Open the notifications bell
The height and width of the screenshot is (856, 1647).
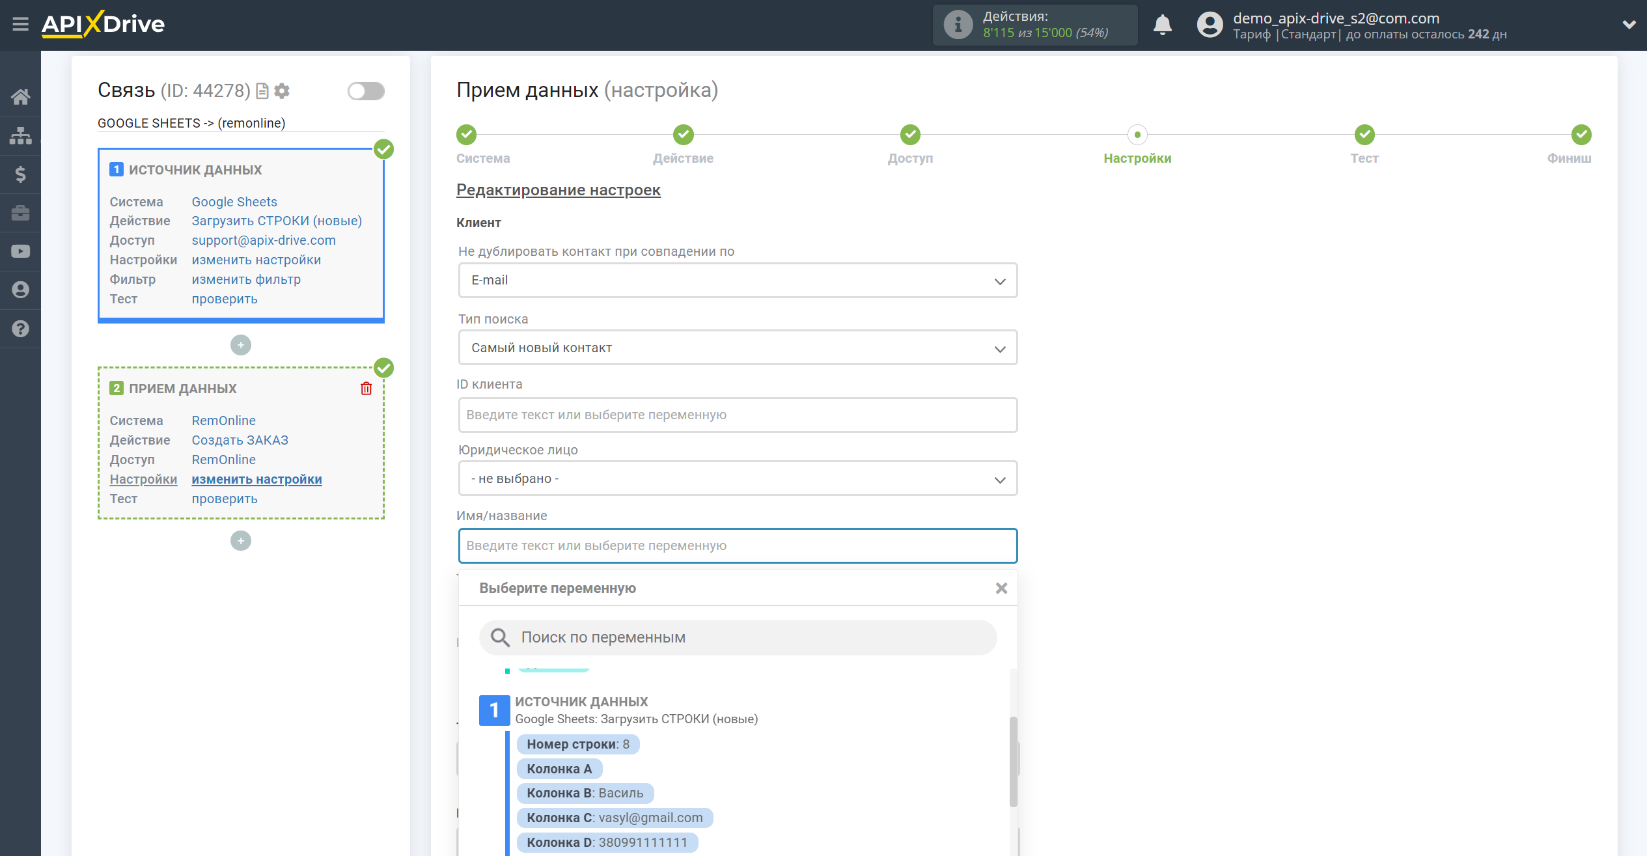1162,25
